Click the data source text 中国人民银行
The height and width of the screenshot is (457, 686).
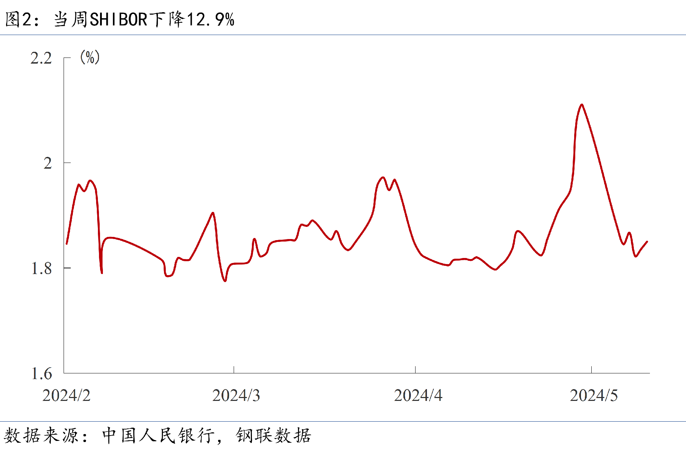click(x=159, y=436)
